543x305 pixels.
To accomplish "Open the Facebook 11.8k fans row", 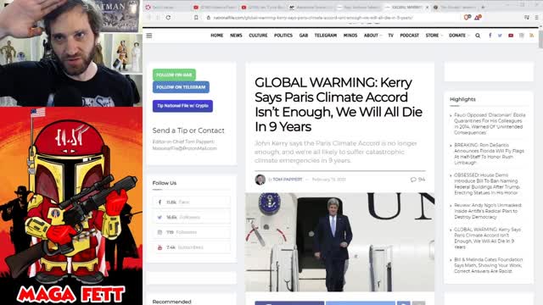I will [x=192, y=202].
